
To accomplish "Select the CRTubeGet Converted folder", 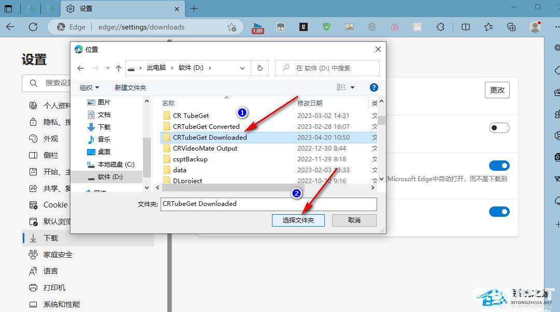I will coord(206,127).
